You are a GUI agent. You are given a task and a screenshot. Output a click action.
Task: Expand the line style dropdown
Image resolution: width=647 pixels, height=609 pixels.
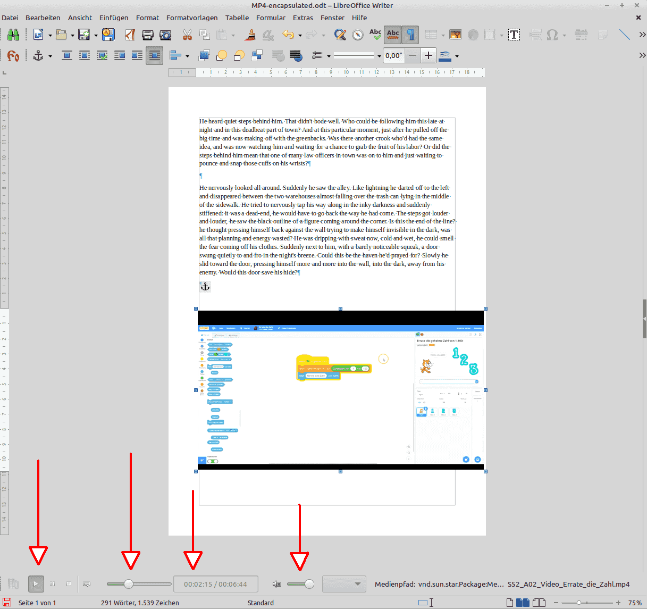[379, 56]
